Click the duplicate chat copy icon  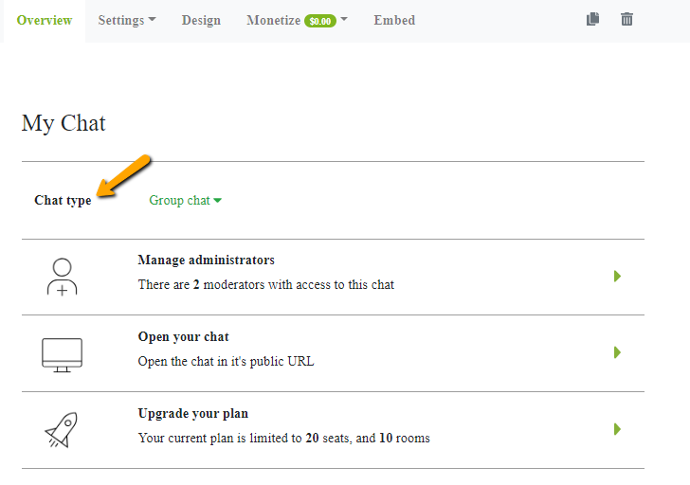(593, 19)
